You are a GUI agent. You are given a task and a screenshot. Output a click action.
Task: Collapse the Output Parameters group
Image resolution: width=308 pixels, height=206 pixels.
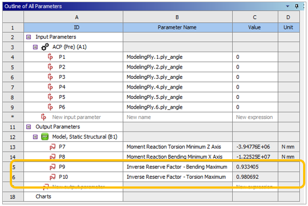point(28,127)
